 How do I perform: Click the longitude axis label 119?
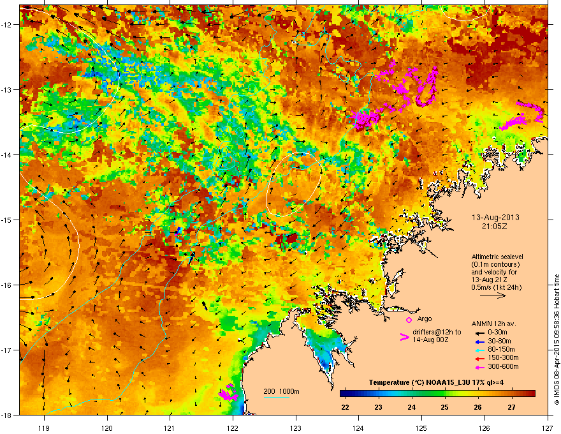(x=44, y=428)
